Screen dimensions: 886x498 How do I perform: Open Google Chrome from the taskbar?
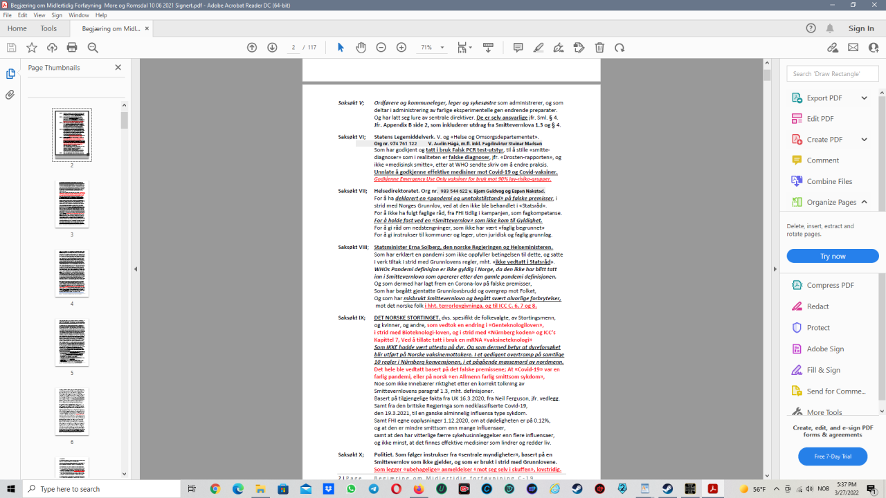[x=215, y=488]
